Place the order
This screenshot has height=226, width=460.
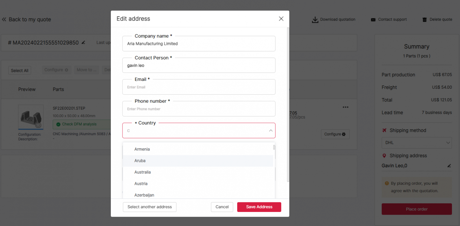[x=417, y=209]
